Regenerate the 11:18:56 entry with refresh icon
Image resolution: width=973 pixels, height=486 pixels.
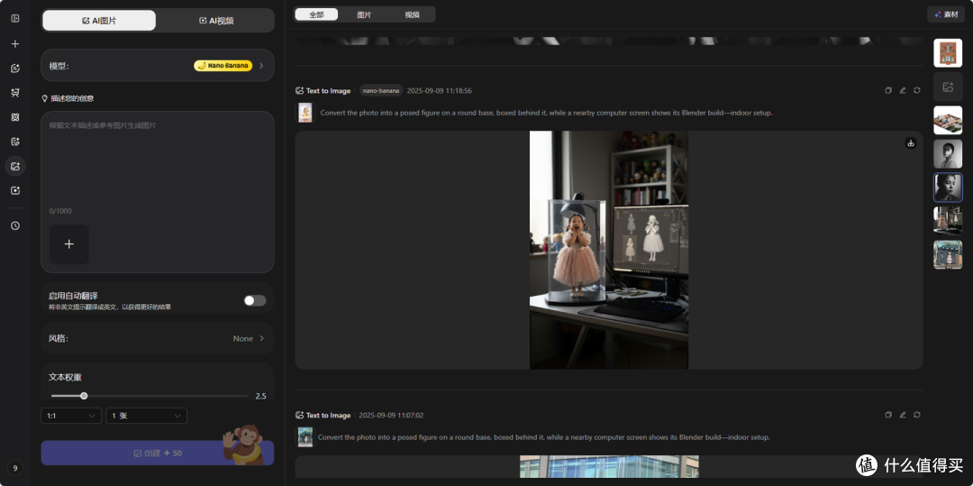click(x=917, y=91)
